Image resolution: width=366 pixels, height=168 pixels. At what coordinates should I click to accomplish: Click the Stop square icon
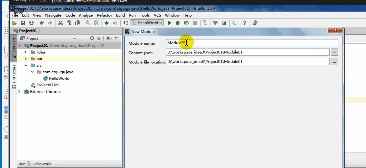pyautogui.click(x=195, y=23)
